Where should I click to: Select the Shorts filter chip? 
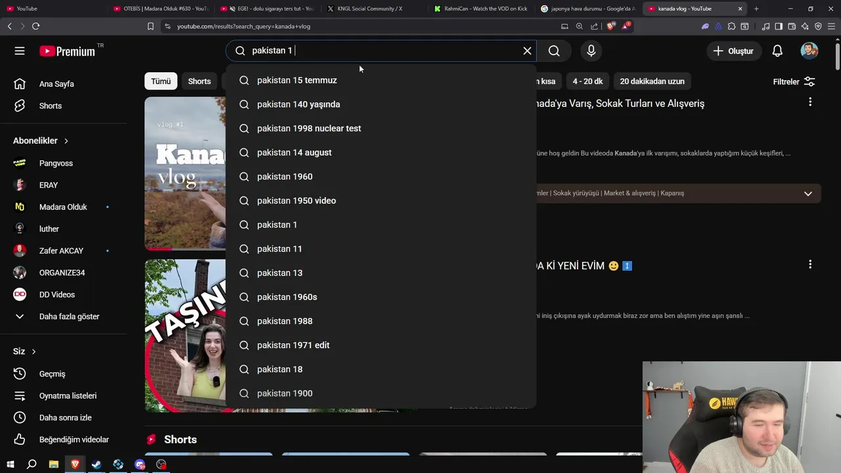click(x=199, y=81)
